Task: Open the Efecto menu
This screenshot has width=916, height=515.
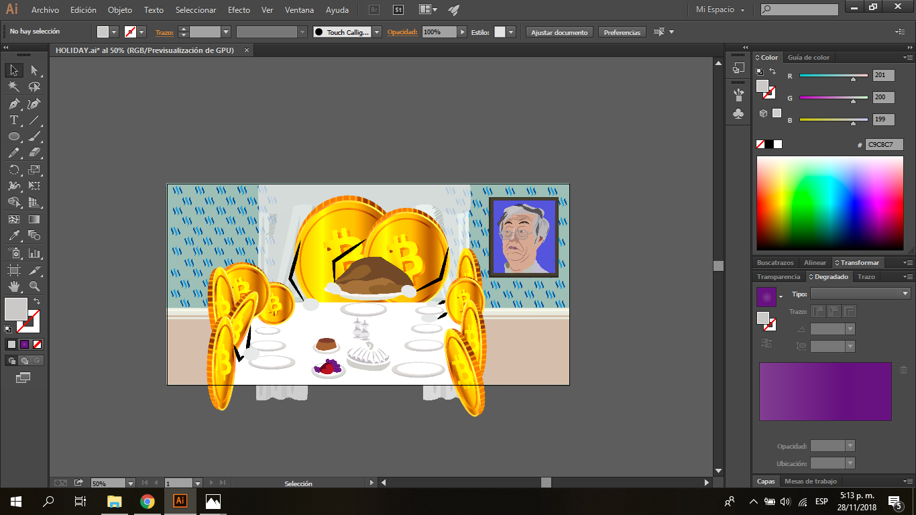Action: click(239, 10)
